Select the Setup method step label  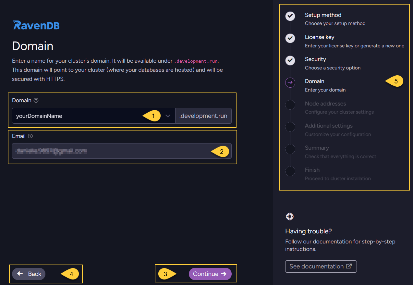point(323,15)
